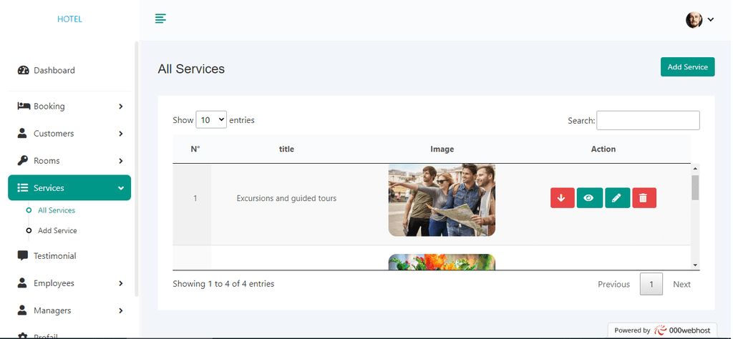This screenshot has height=339, width=733.
Task: Click the Rooms key icon
Action: (22, 161)
